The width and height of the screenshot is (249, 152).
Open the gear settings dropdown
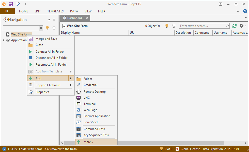click(x=243, y=26)
